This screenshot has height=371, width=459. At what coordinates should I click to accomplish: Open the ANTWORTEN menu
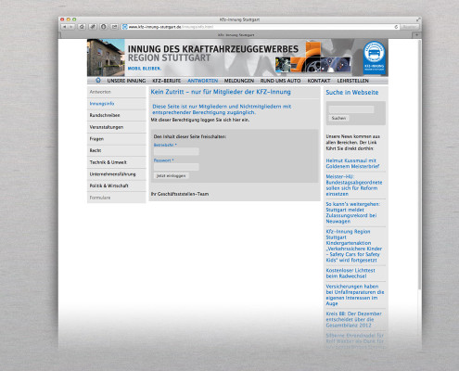(202, 81)
